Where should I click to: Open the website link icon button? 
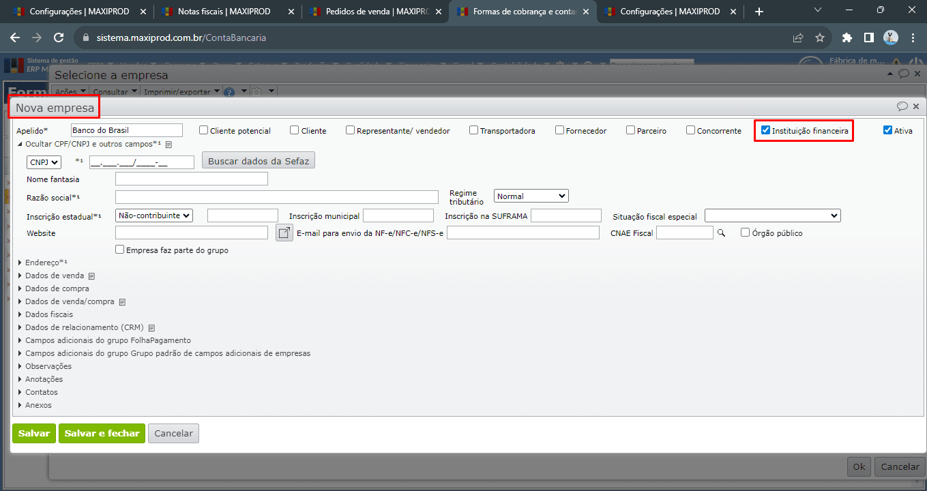point(284,233)
